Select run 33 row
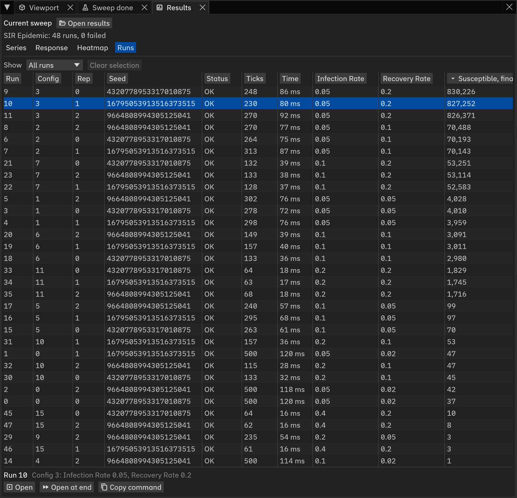517x498 pixels. coord(258,270)
